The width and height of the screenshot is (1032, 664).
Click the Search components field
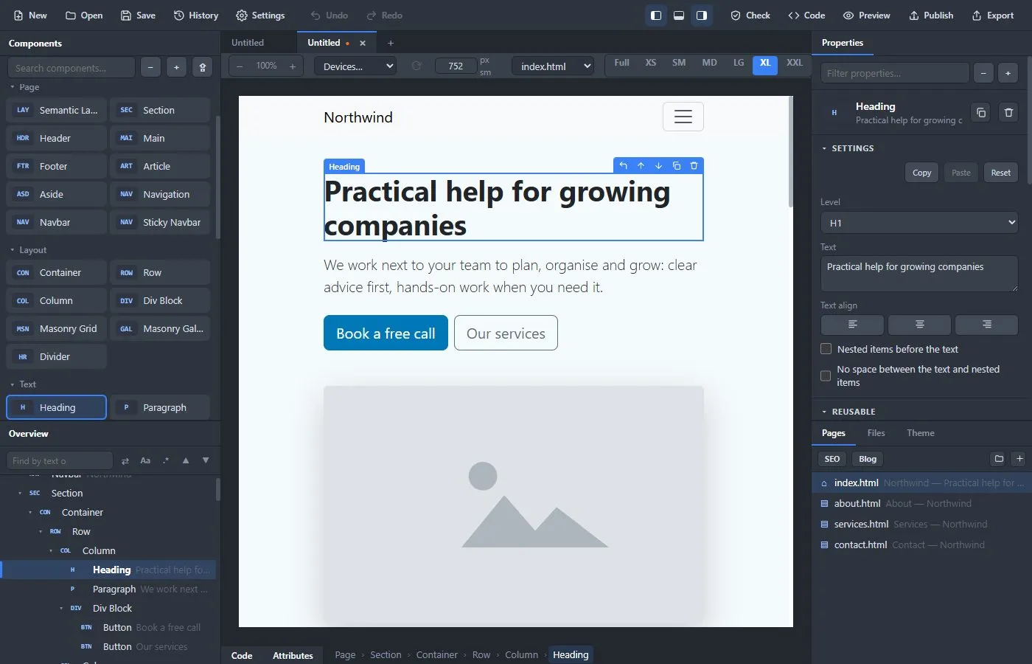[72, 68]
